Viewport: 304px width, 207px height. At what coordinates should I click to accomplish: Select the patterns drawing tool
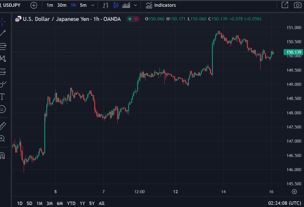click(x=3, y=59)
